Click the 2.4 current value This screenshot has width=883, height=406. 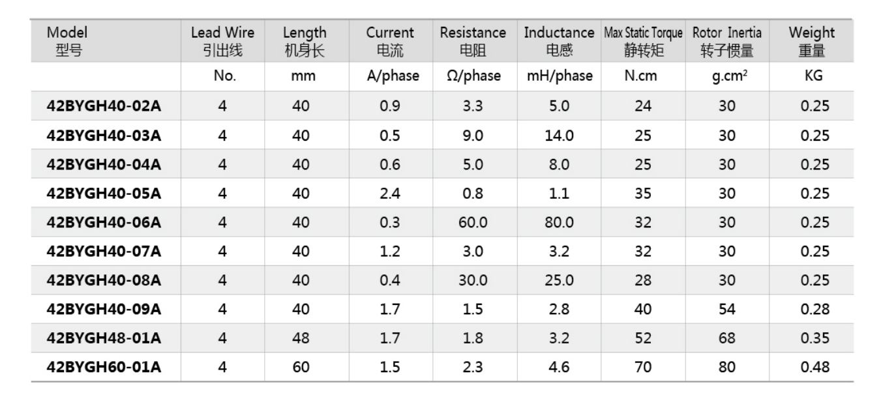pyautogui.click(x=390, y=194)
